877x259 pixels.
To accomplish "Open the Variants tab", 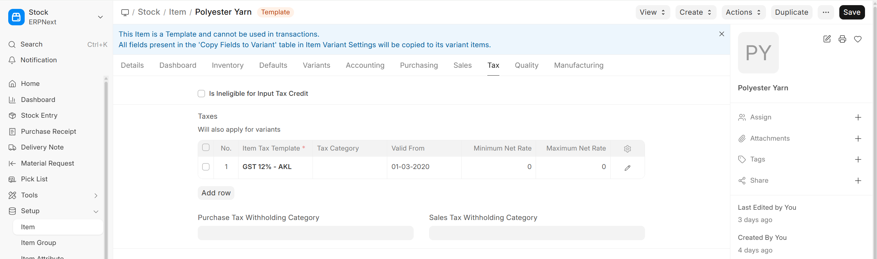I will [x=316, y=65].
